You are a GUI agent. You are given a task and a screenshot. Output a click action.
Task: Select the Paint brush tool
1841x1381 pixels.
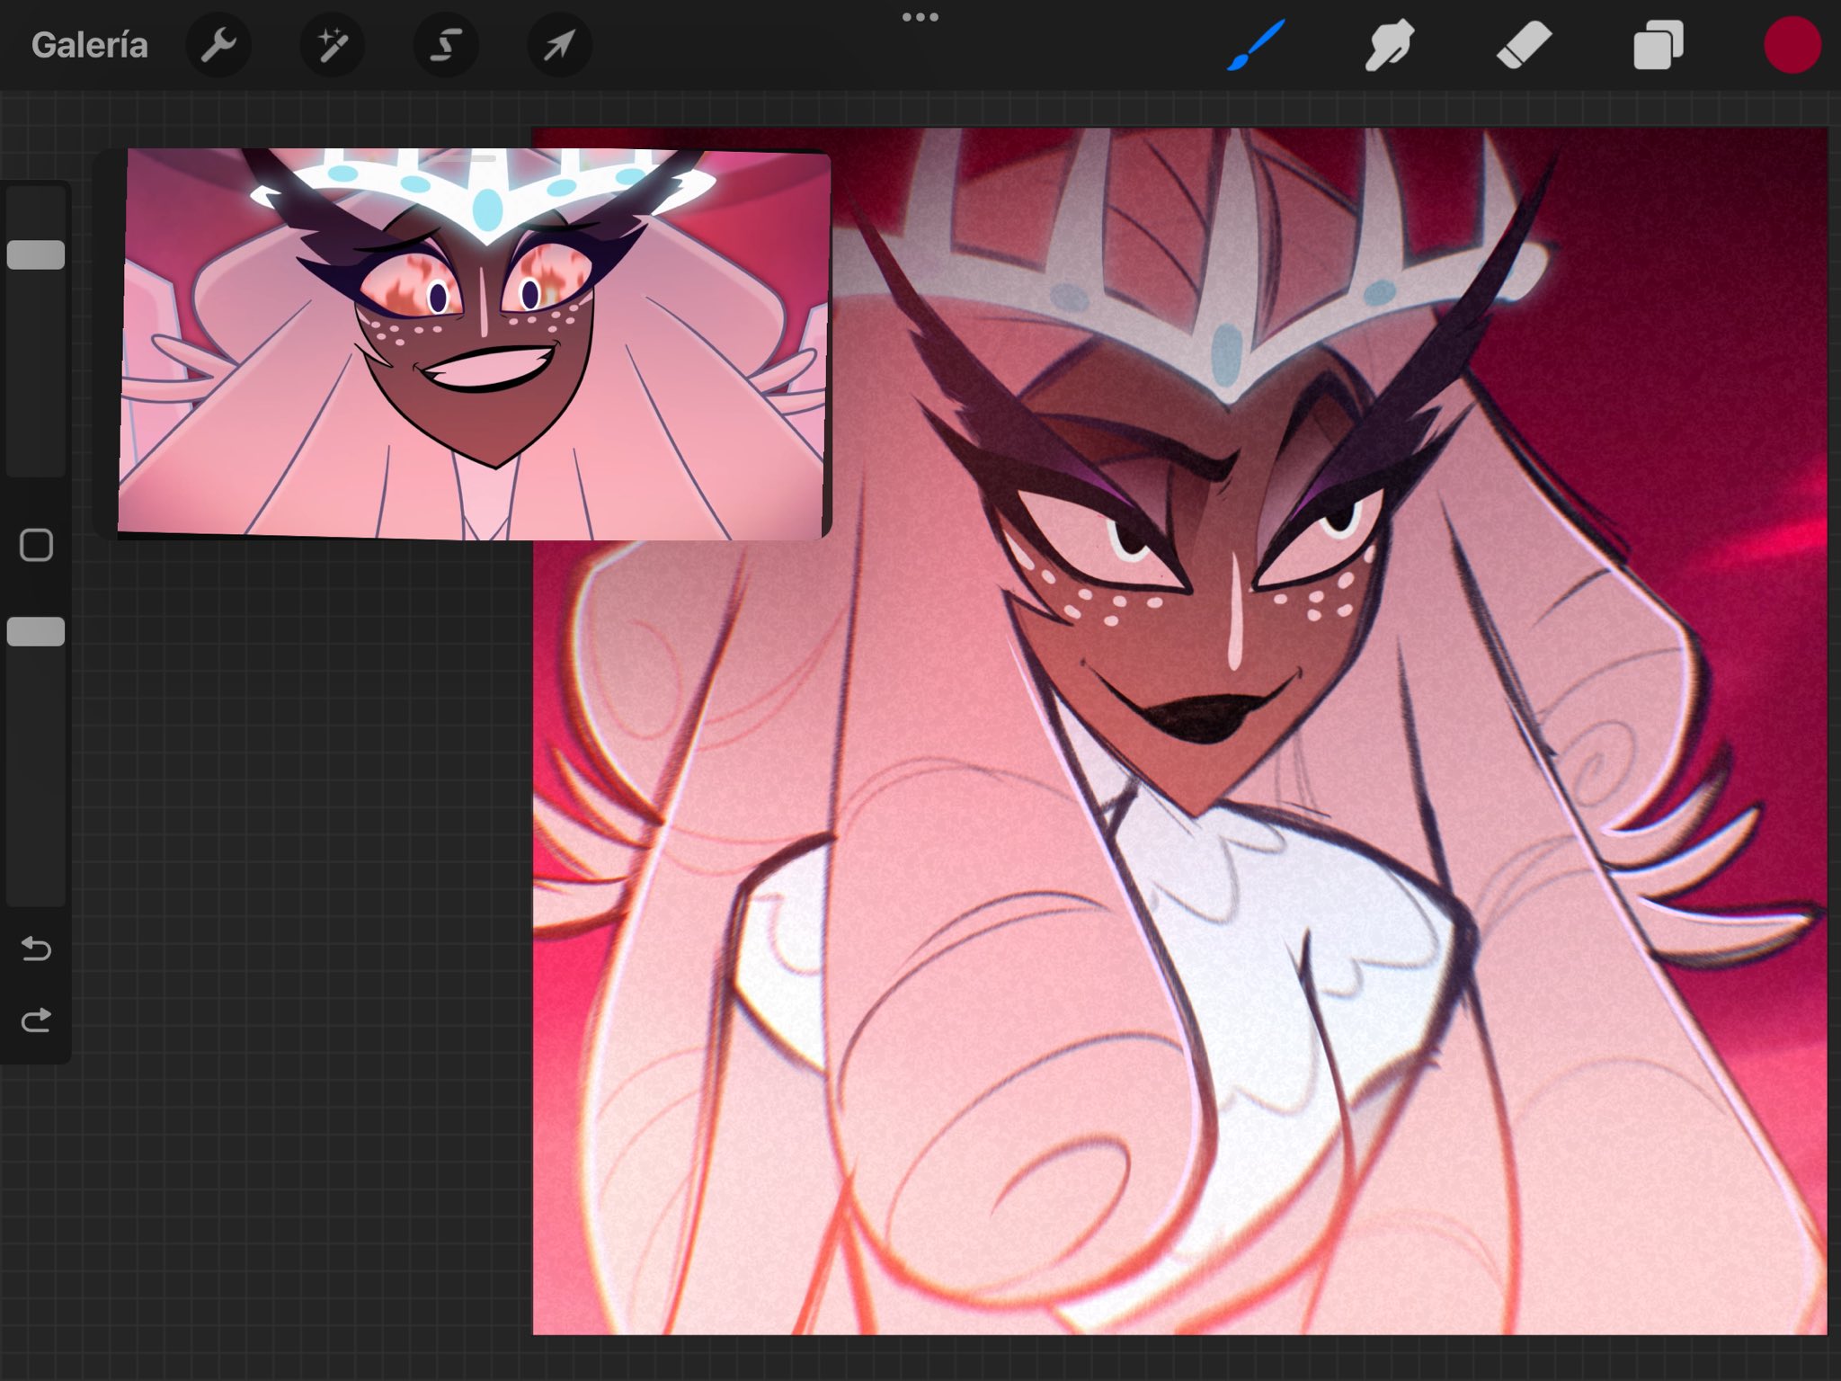(x=1256, y=45)
